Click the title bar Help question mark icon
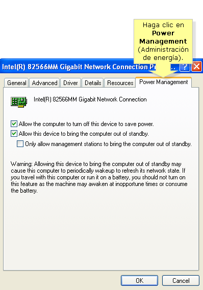203x290 pixels. (x=185, y=67)
